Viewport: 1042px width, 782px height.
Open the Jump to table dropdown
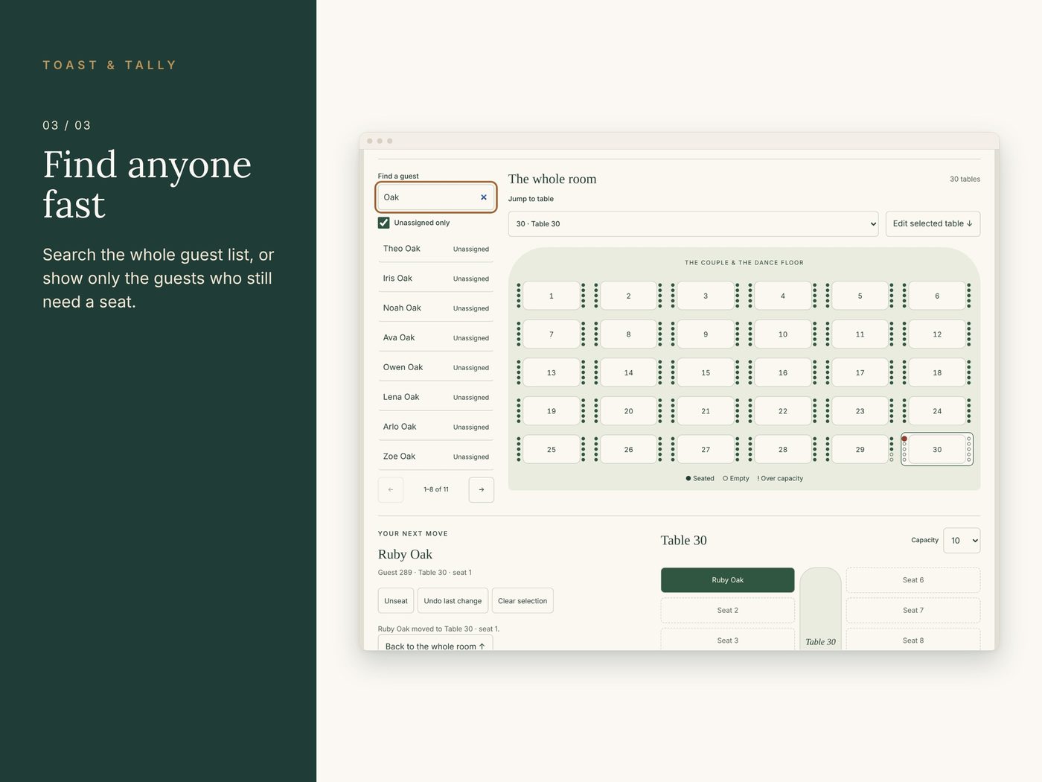pyautogui.click(x=694, y=223)
